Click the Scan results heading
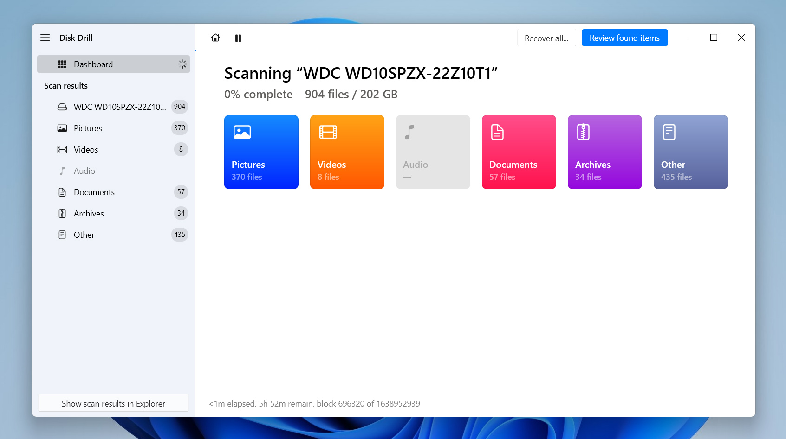 tap(66, 86)
